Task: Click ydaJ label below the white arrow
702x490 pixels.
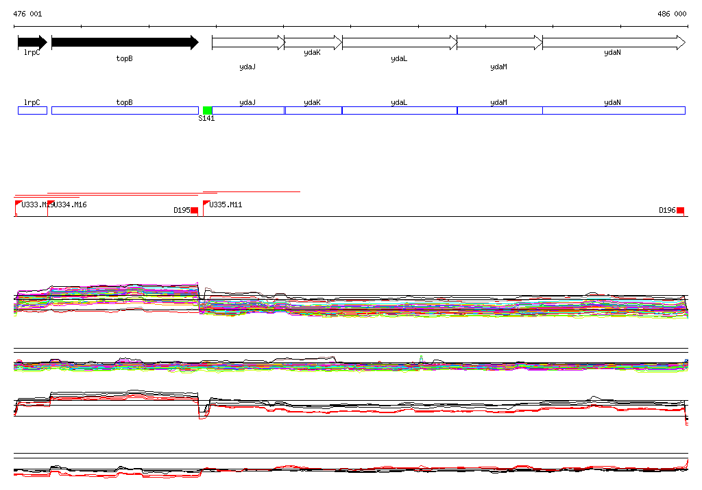Action: [x=247, y=67]
